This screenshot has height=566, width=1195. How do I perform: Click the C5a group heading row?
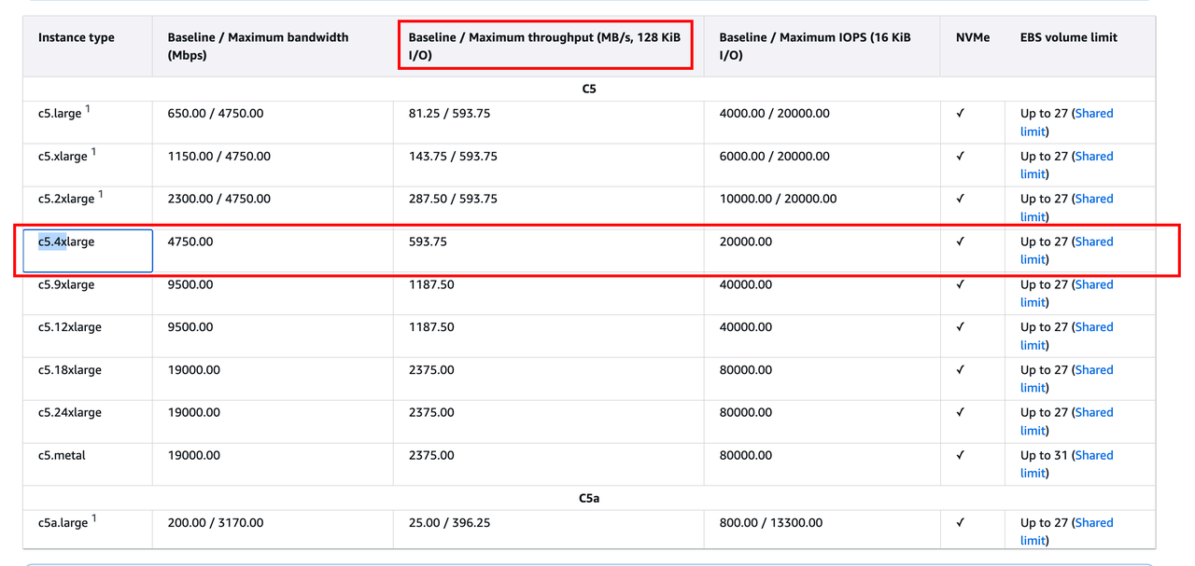tap(589, 498)
